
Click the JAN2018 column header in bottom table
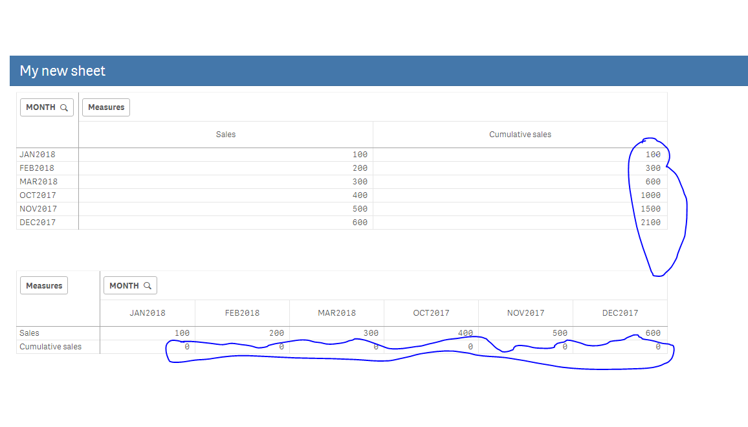(148, 313)
